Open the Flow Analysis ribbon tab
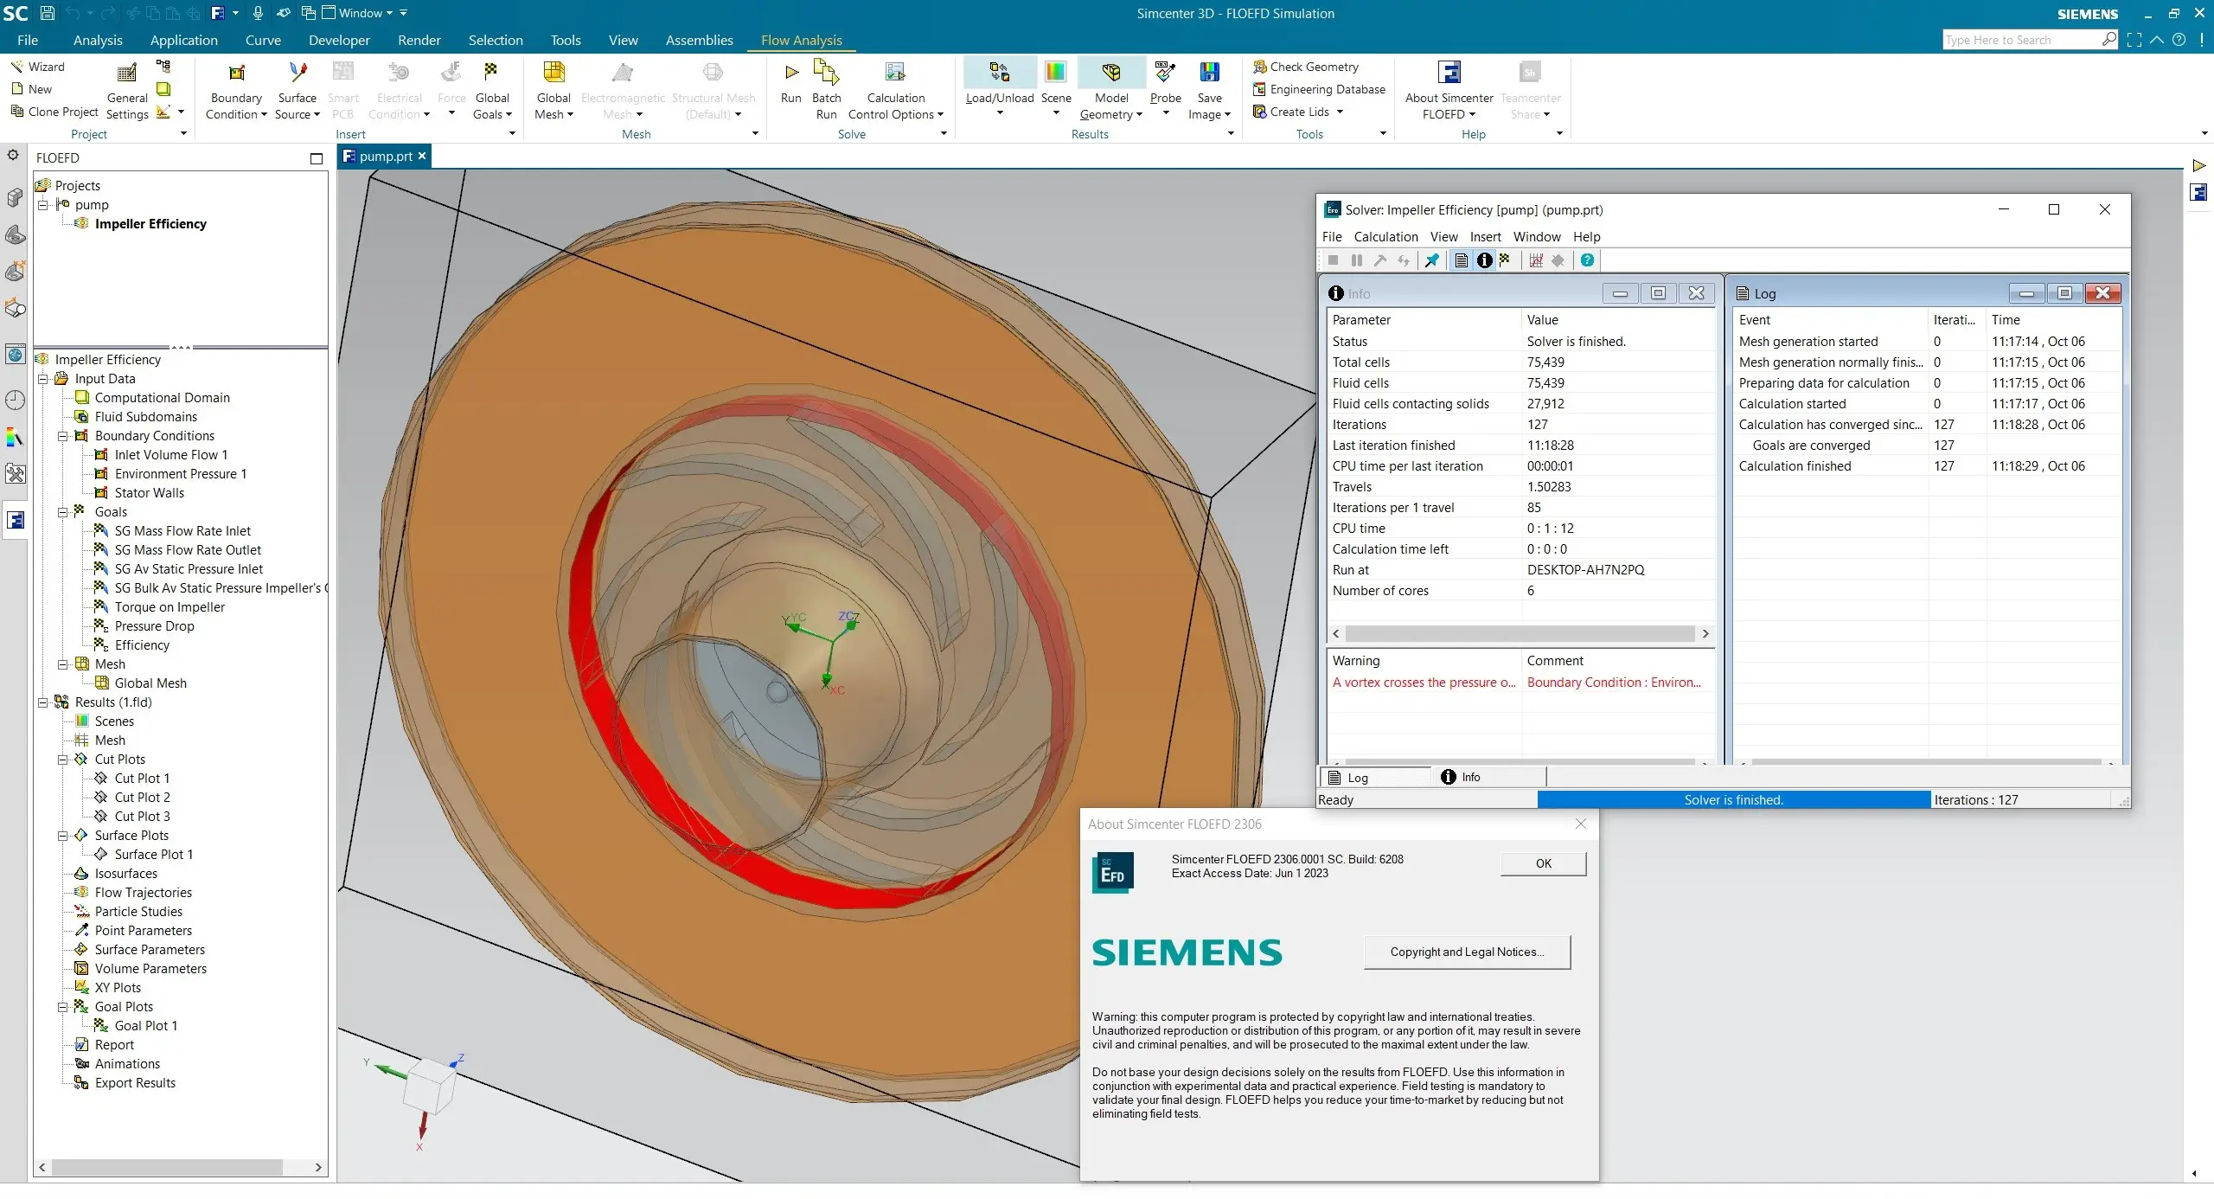Screen dimensions: 2214x1199 (x=801, y=40)
